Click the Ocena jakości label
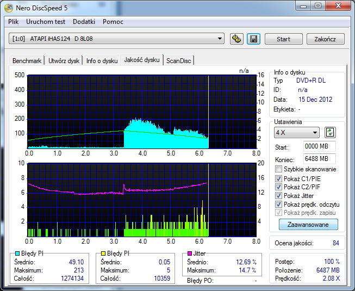 click(x=294, y=243)
